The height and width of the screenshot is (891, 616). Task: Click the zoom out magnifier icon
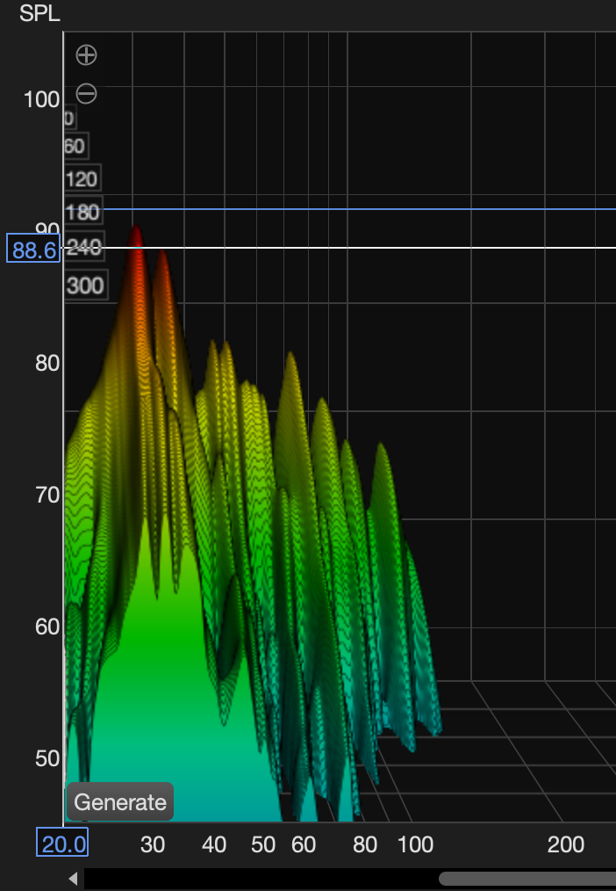86,93
